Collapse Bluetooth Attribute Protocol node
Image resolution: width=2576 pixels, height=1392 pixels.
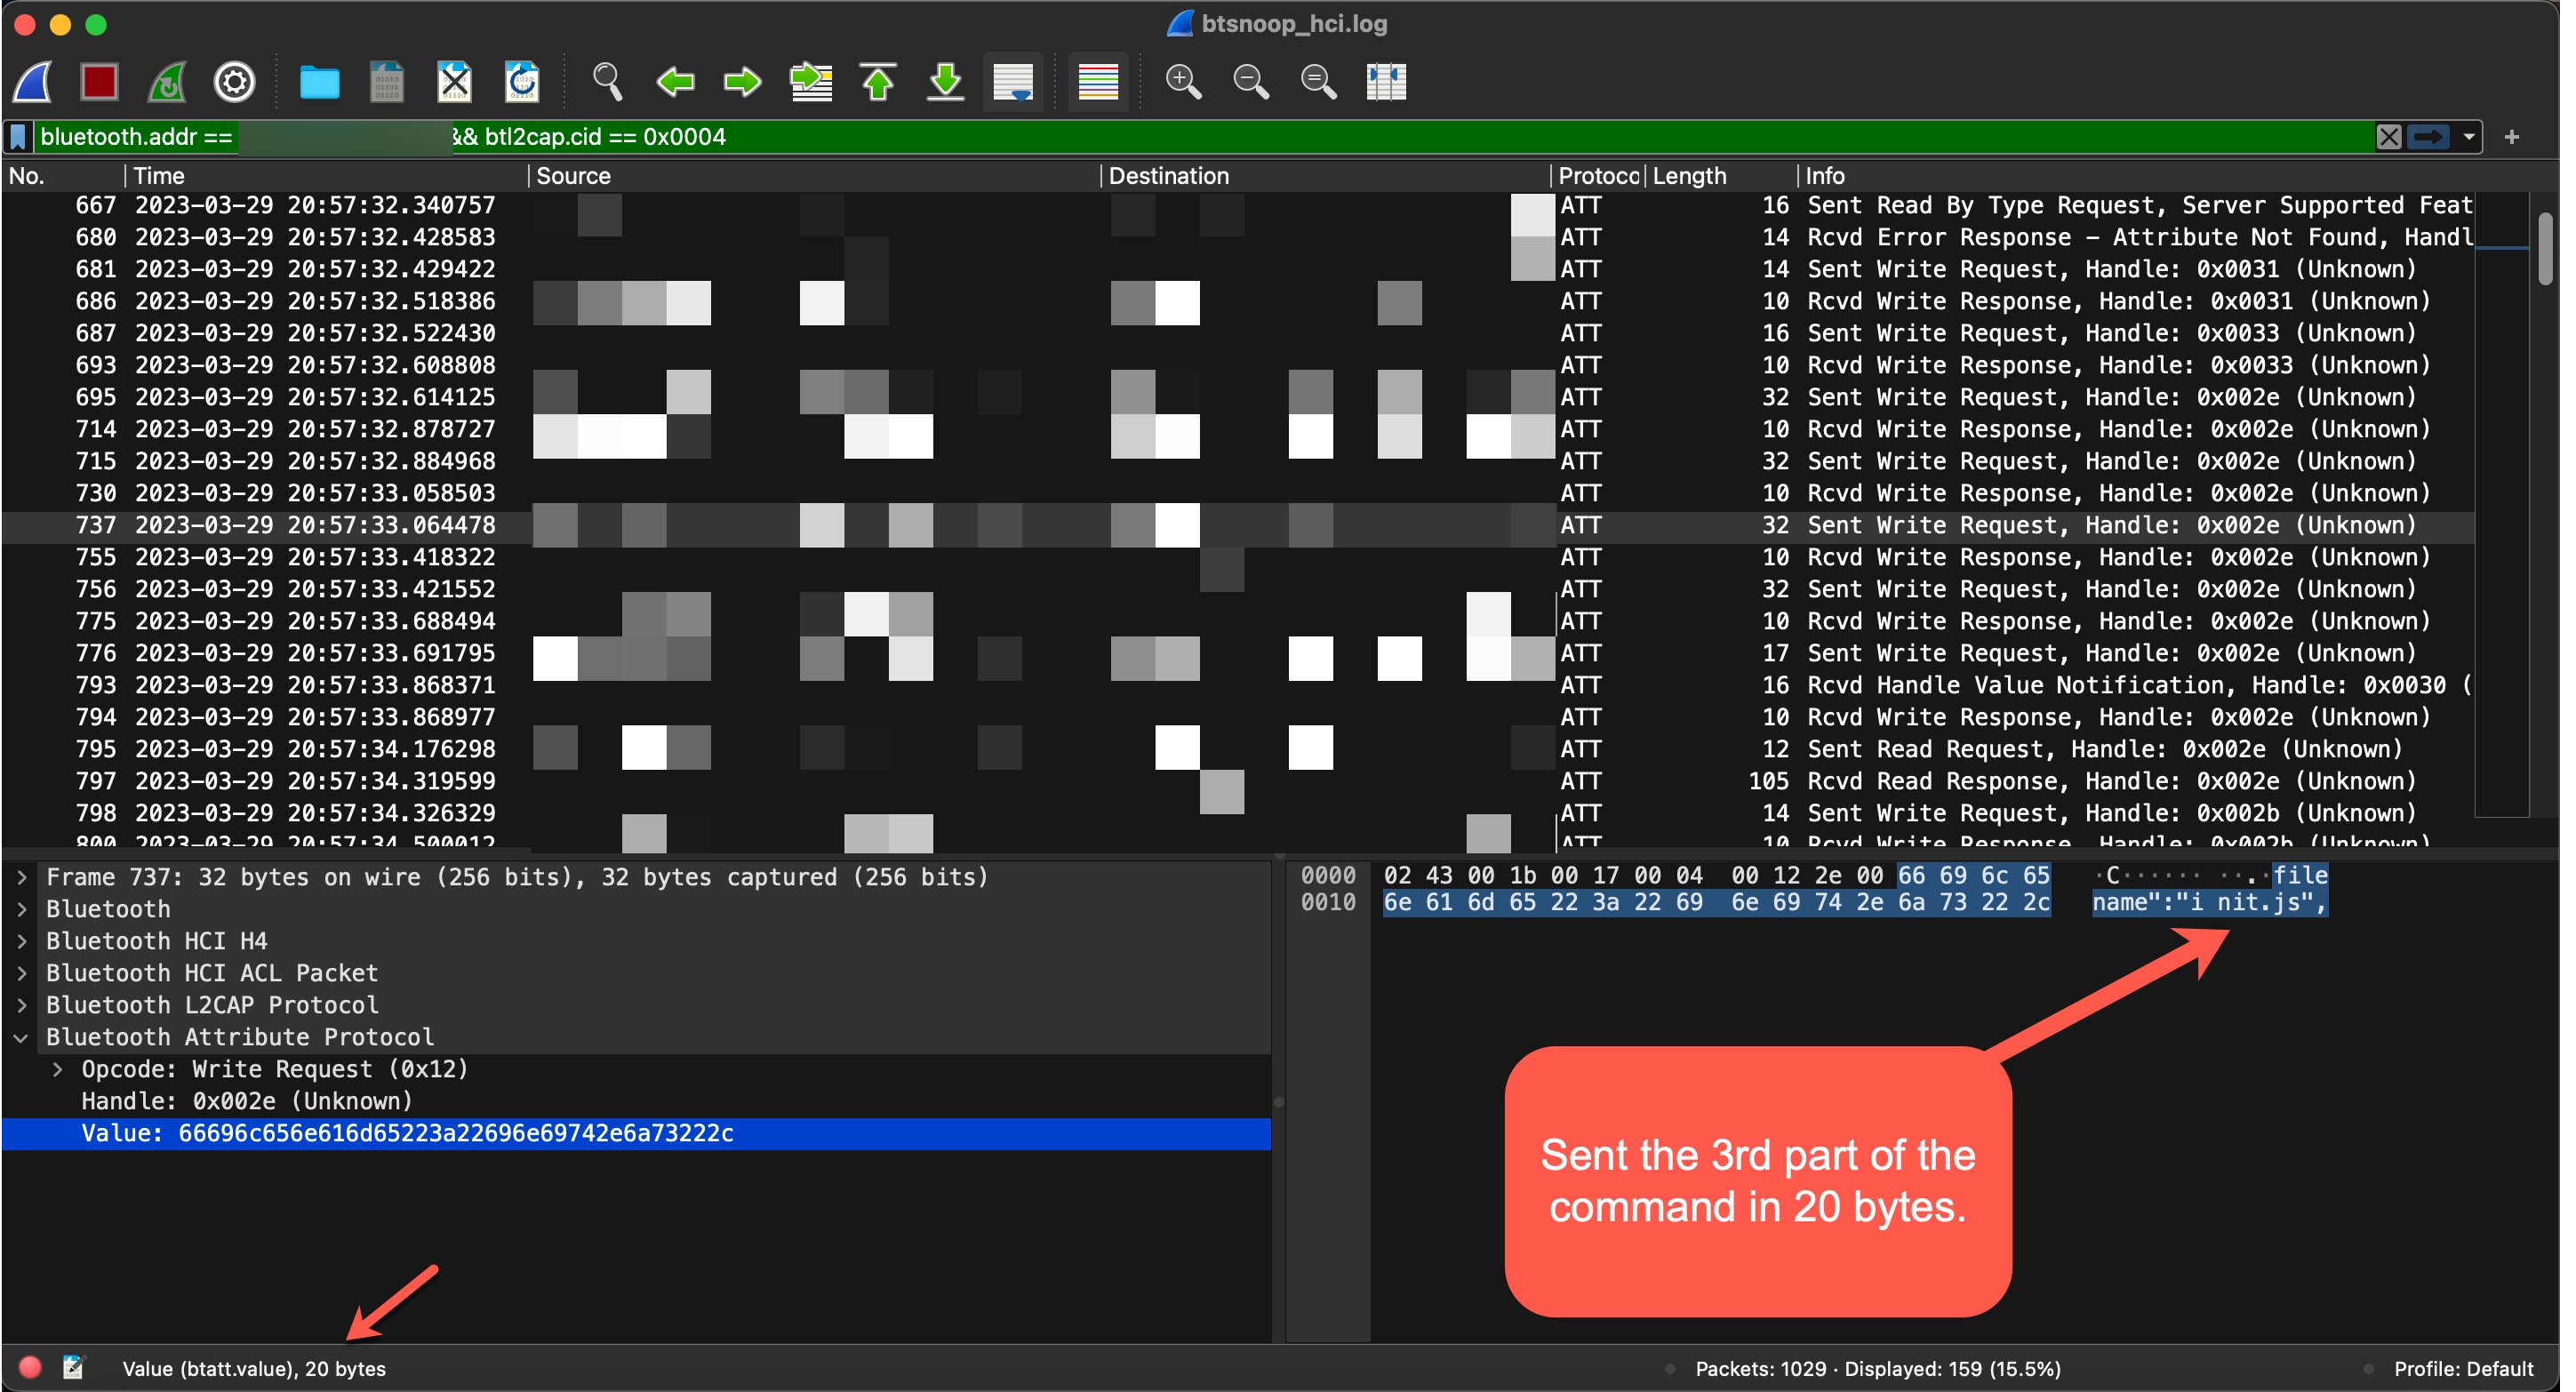(x=22, y=1037)
